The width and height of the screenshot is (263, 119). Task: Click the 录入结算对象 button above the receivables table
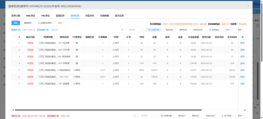[x=154, y=30]
